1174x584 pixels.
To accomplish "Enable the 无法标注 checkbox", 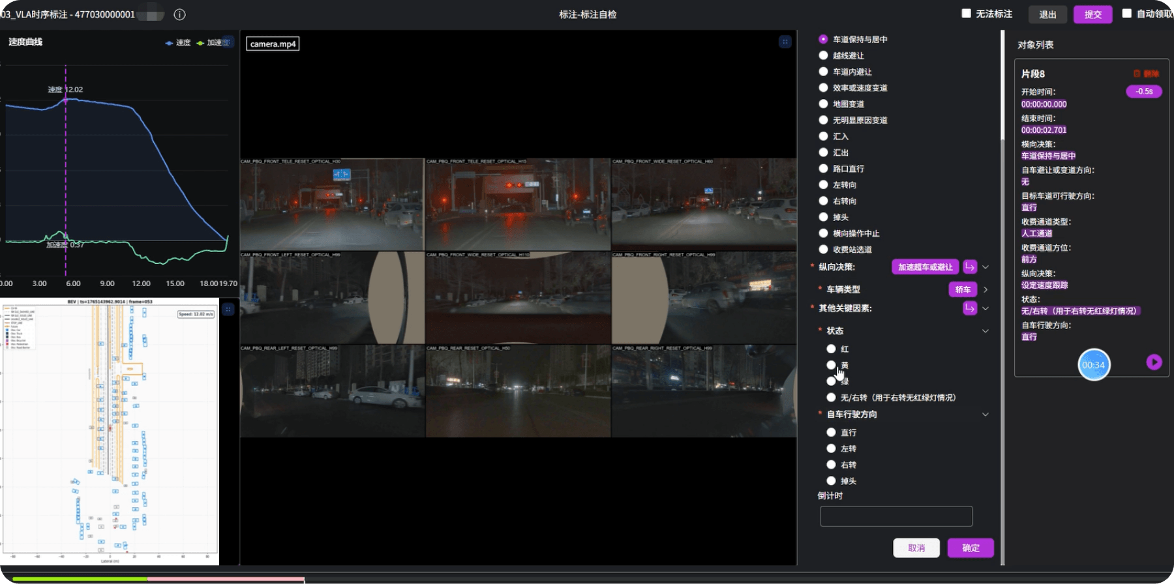I will click(x=967, y=14).
